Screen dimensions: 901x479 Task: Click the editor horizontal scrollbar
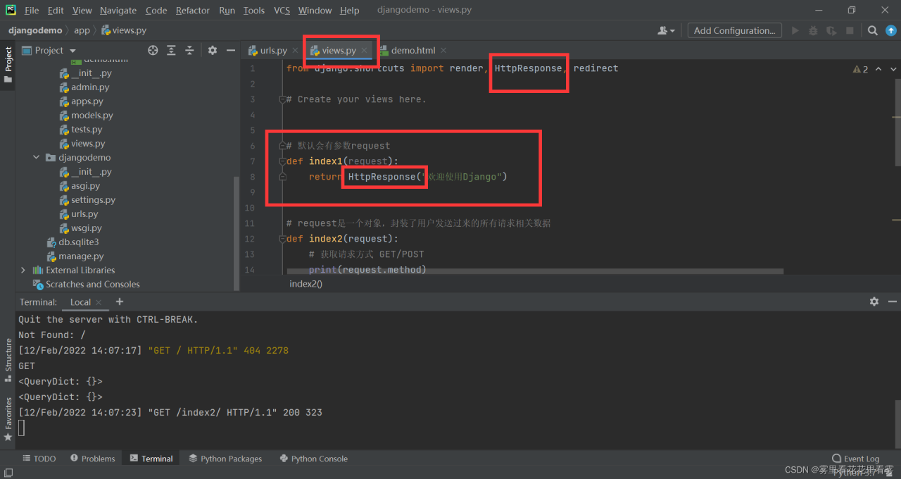click(x=535, y=271)
